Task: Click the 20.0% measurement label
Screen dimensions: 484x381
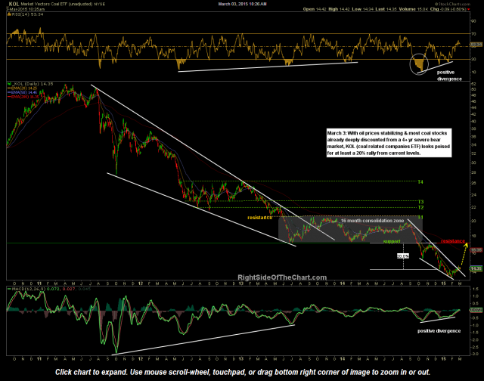Action: [x=402, y=256]
